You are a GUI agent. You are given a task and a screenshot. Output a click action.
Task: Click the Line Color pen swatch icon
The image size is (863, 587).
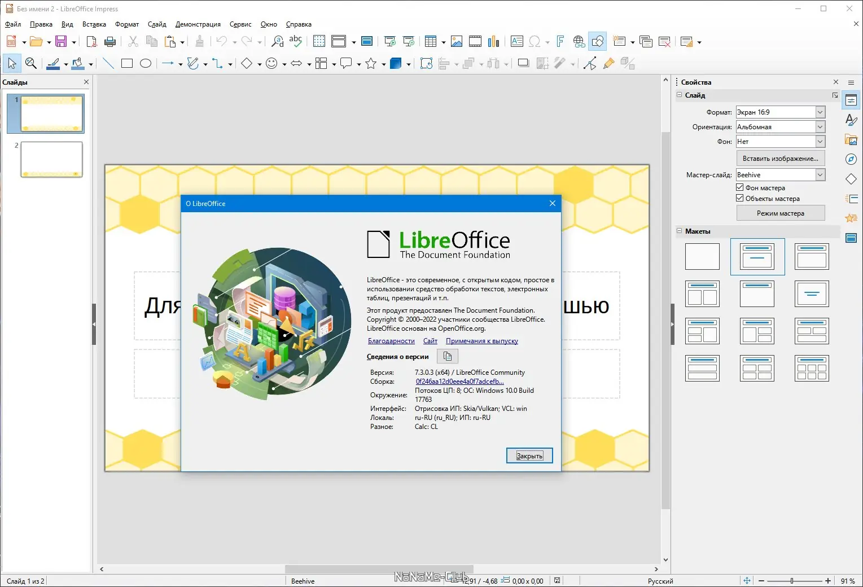[x=54, y=63]
